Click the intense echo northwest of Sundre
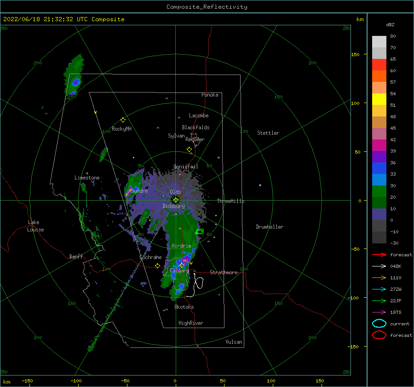 [129, 191]
